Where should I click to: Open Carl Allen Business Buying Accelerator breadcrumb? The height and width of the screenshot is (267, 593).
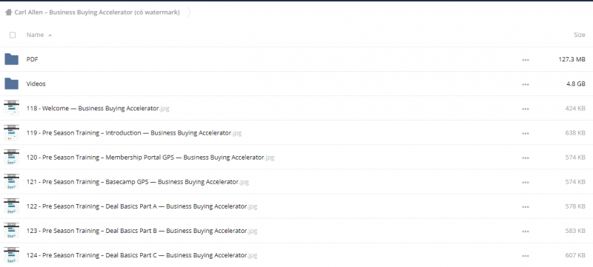point(97,13)
